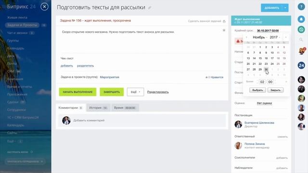This screenshot has width=308, height=173.
Task: Open the Bitrix24 round 24 icon
Action: (301, 65)
